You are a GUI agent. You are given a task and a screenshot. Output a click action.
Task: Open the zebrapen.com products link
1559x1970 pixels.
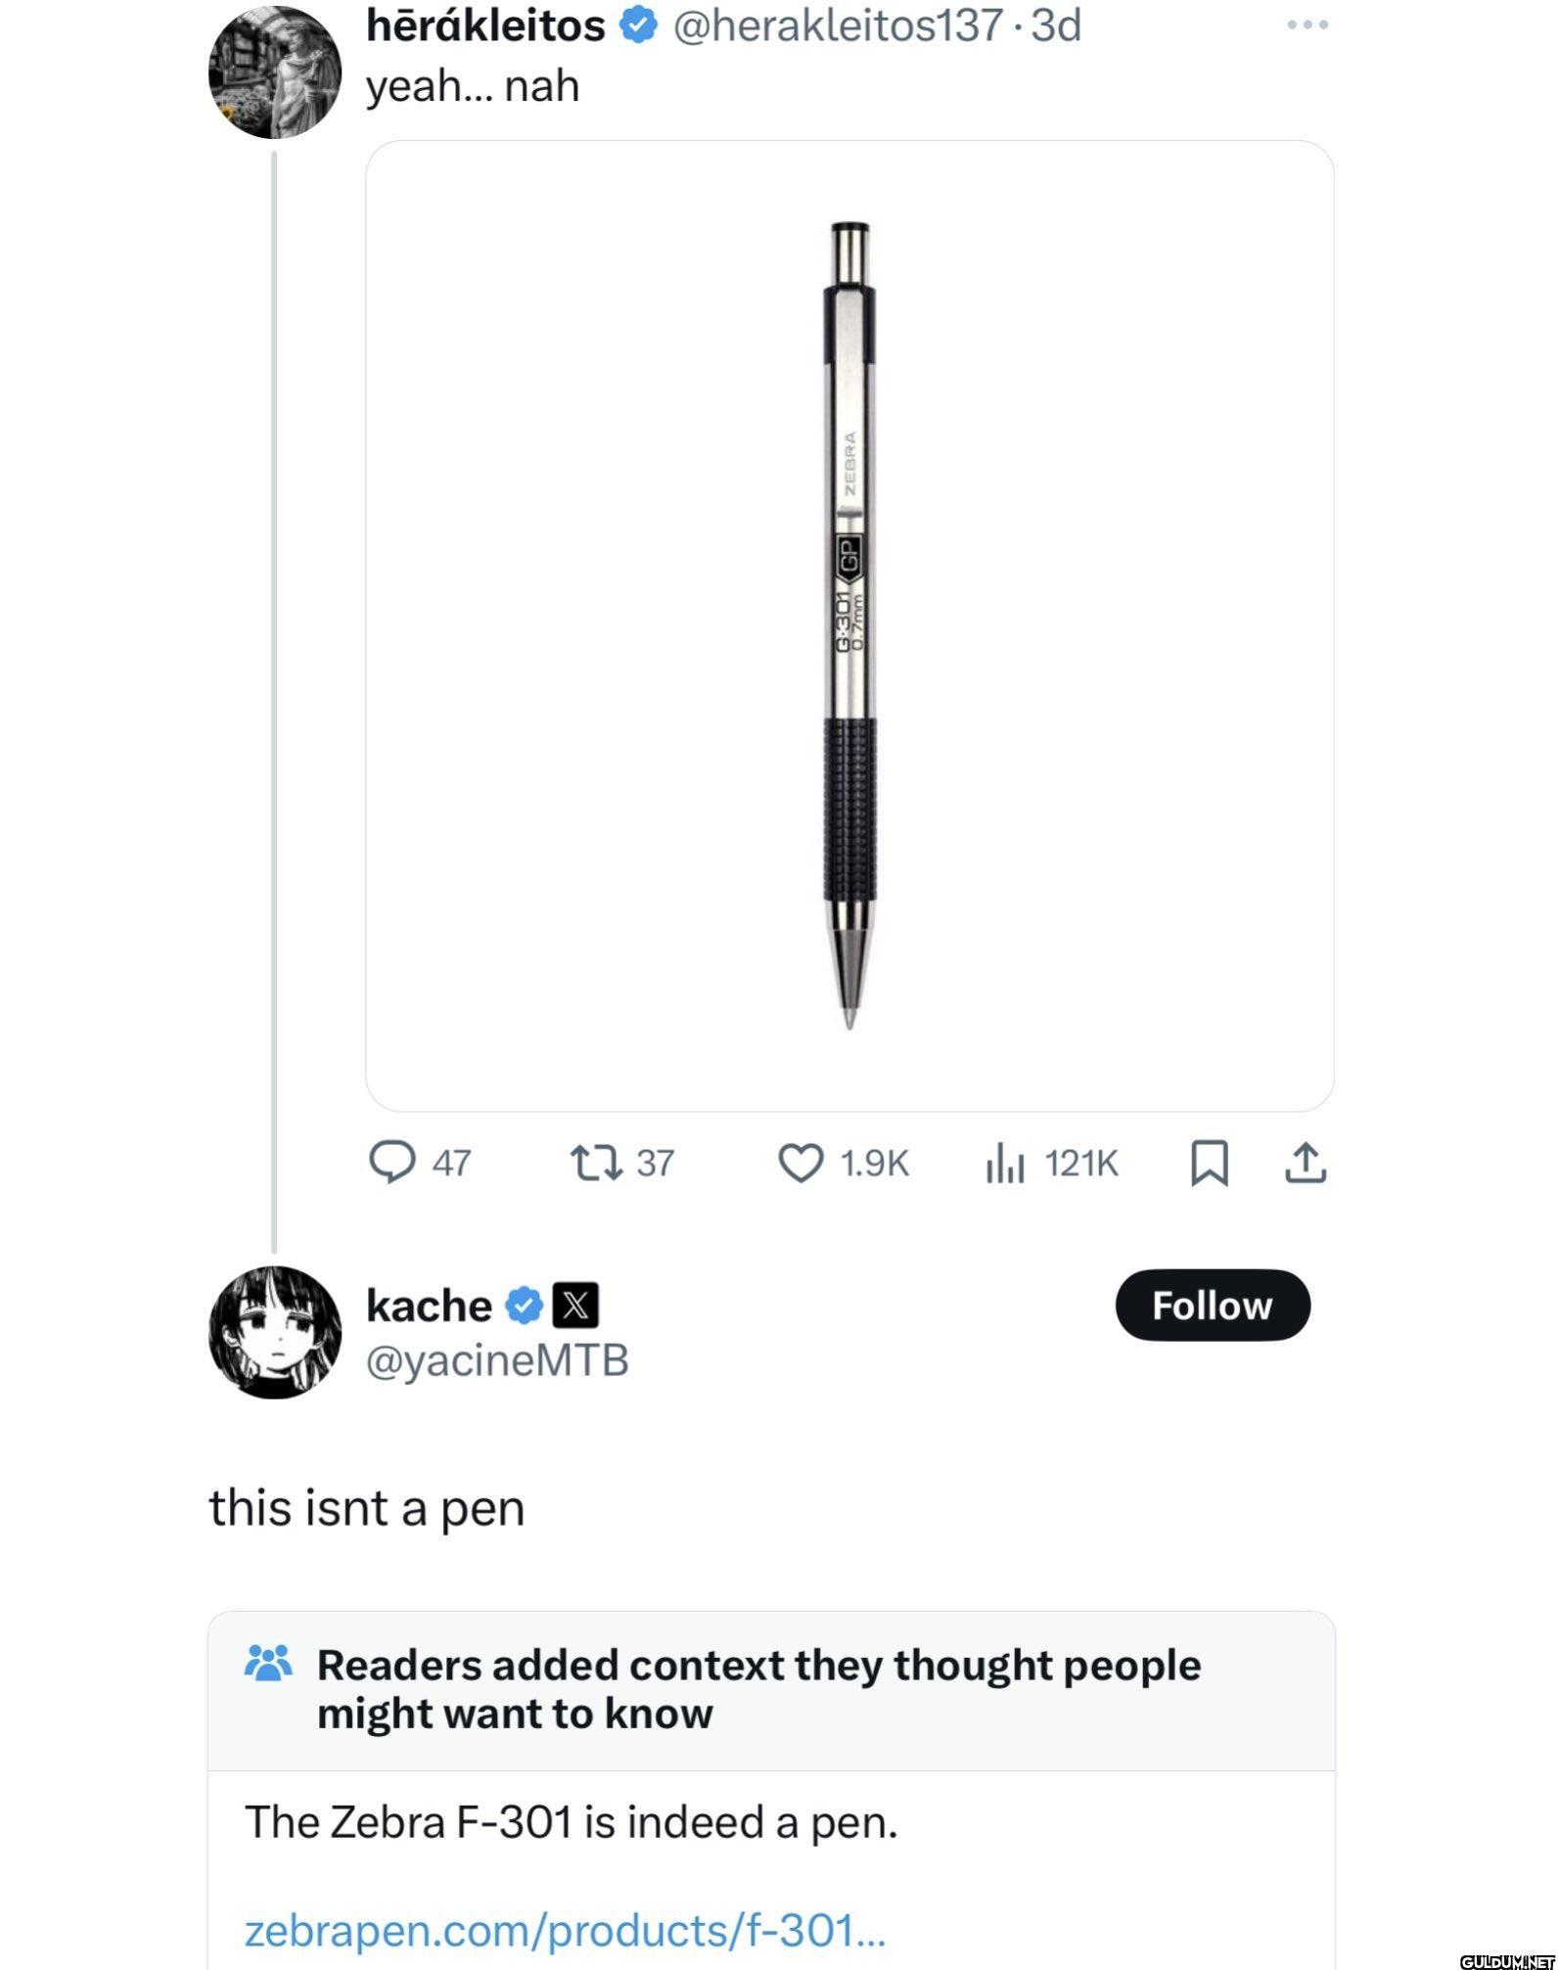tap(565, 1931)
